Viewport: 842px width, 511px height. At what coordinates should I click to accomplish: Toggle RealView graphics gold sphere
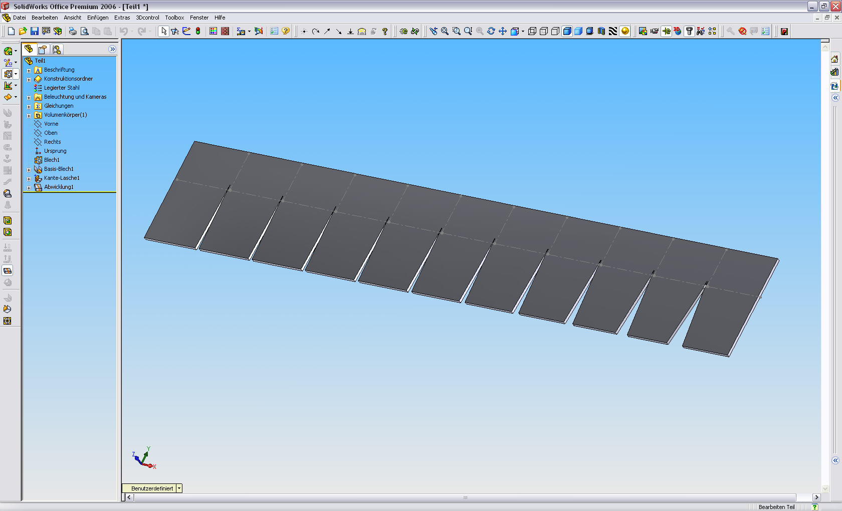(624, 31)
